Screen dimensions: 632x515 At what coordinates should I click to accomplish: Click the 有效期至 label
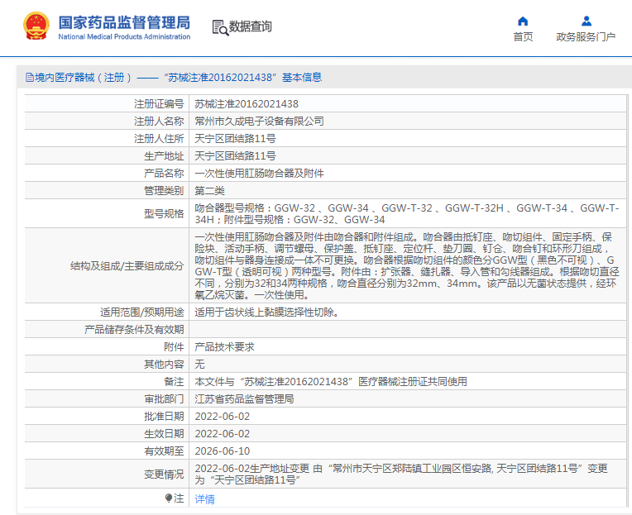(x=164, y=451)
